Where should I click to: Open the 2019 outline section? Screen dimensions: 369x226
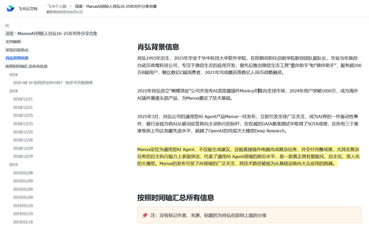click(x=14, y=165)
